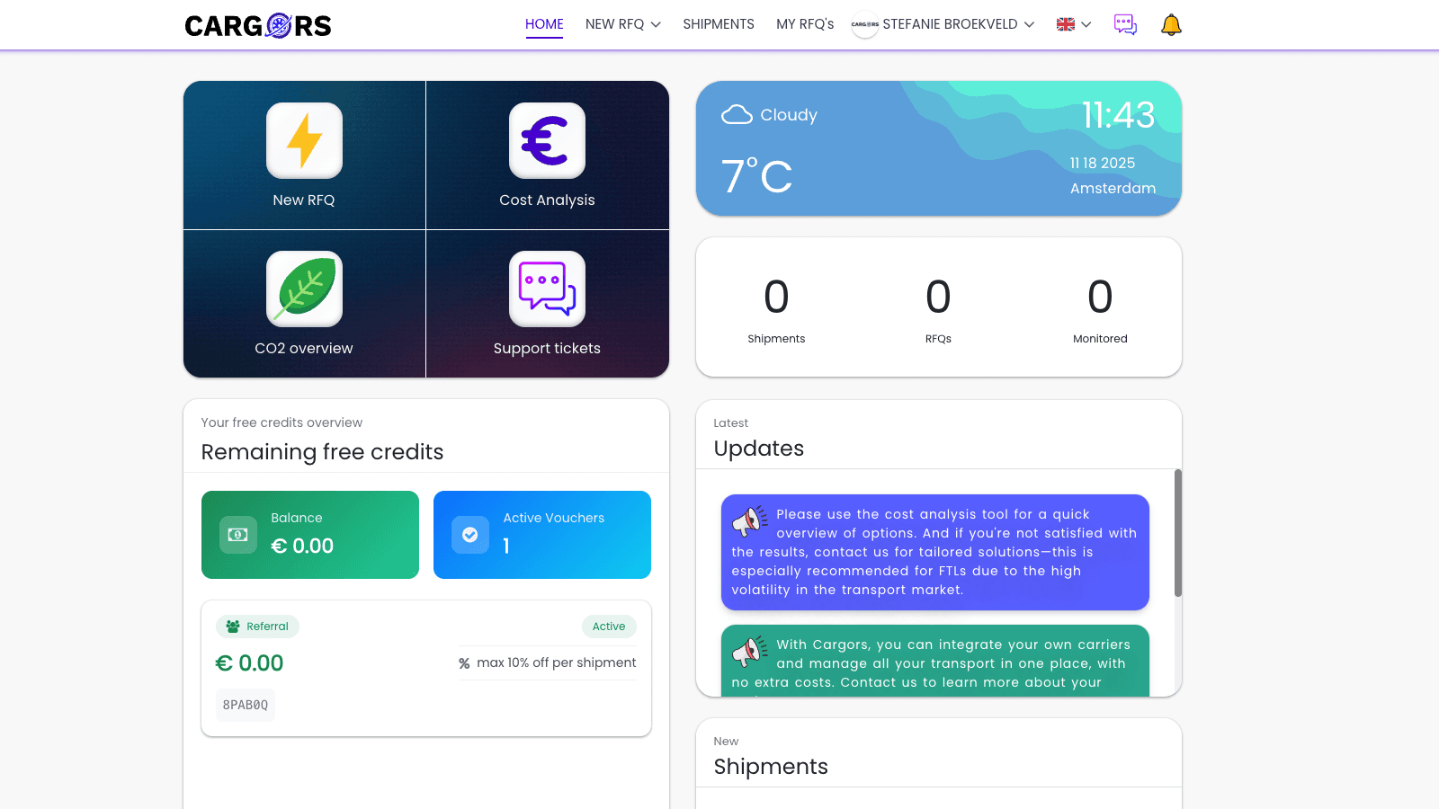Open the NEW RFQ menu

coord(622,24)
